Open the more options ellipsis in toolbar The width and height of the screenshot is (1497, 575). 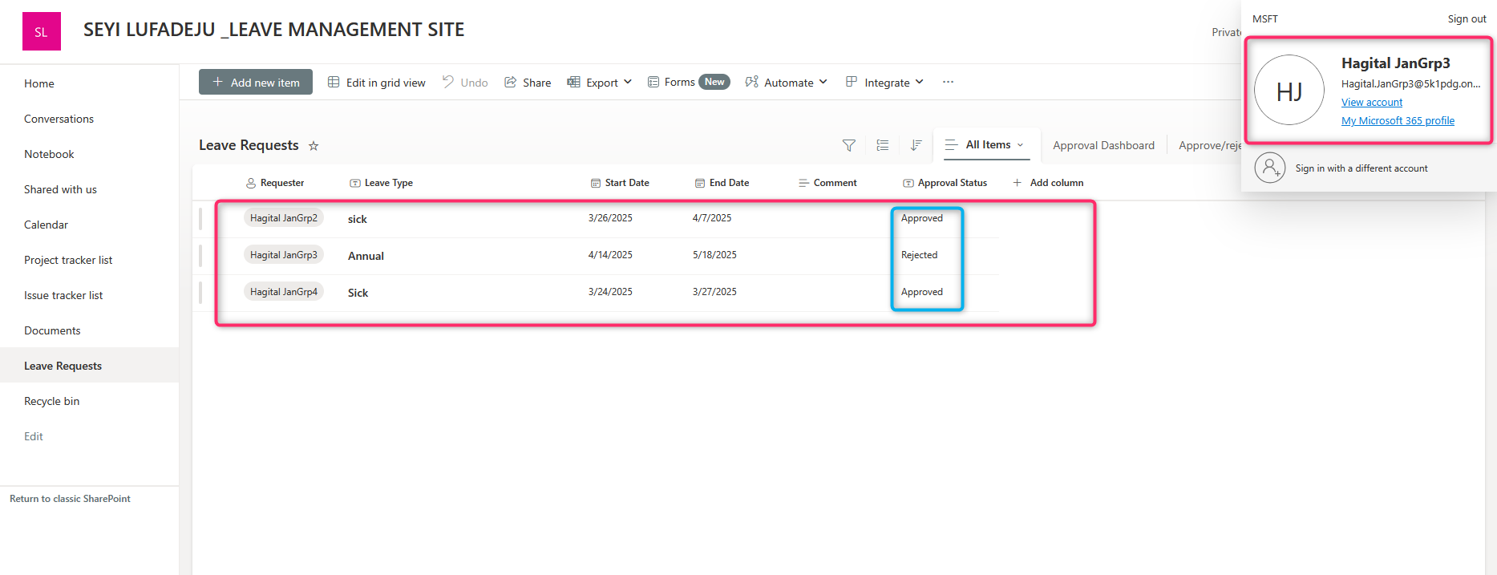pyautogui.click(x=948, y=82)
